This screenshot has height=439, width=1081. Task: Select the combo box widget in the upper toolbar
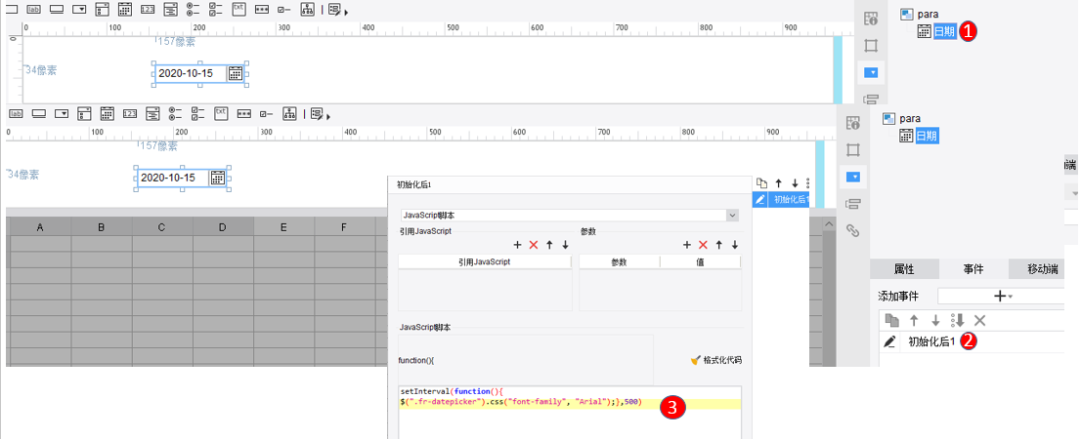tap(79, 9)
